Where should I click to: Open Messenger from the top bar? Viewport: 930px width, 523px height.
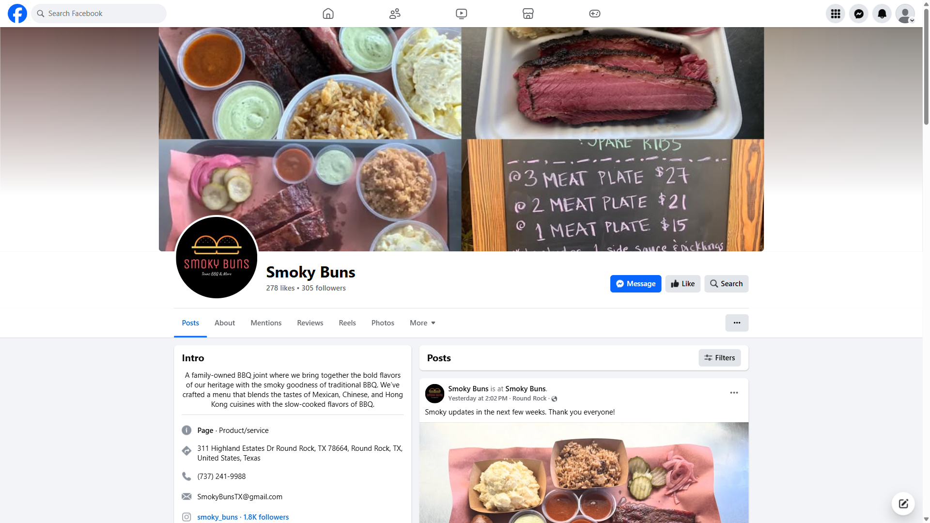(x=858, y=14)
